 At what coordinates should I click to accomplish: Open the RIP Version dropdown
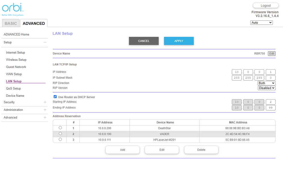pyautogui.click(x=267, y=88)
